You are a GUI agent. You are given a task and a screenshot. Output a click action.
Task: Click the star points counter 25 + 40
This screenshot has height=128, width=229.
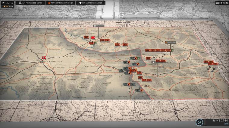[8, 6]
